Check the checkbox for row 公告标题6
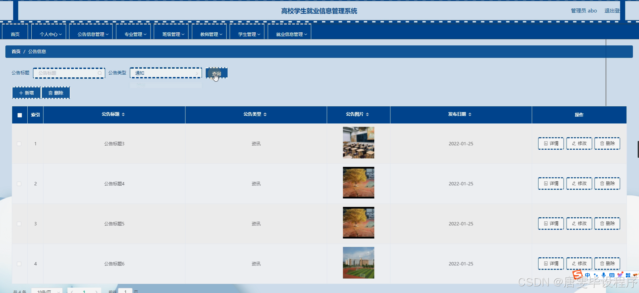This screenshot has width=639, height=293. pos(19,264)
